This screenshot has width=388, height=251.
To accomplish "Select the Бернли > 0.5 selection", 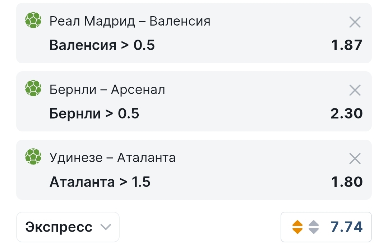I will [94, 113].
